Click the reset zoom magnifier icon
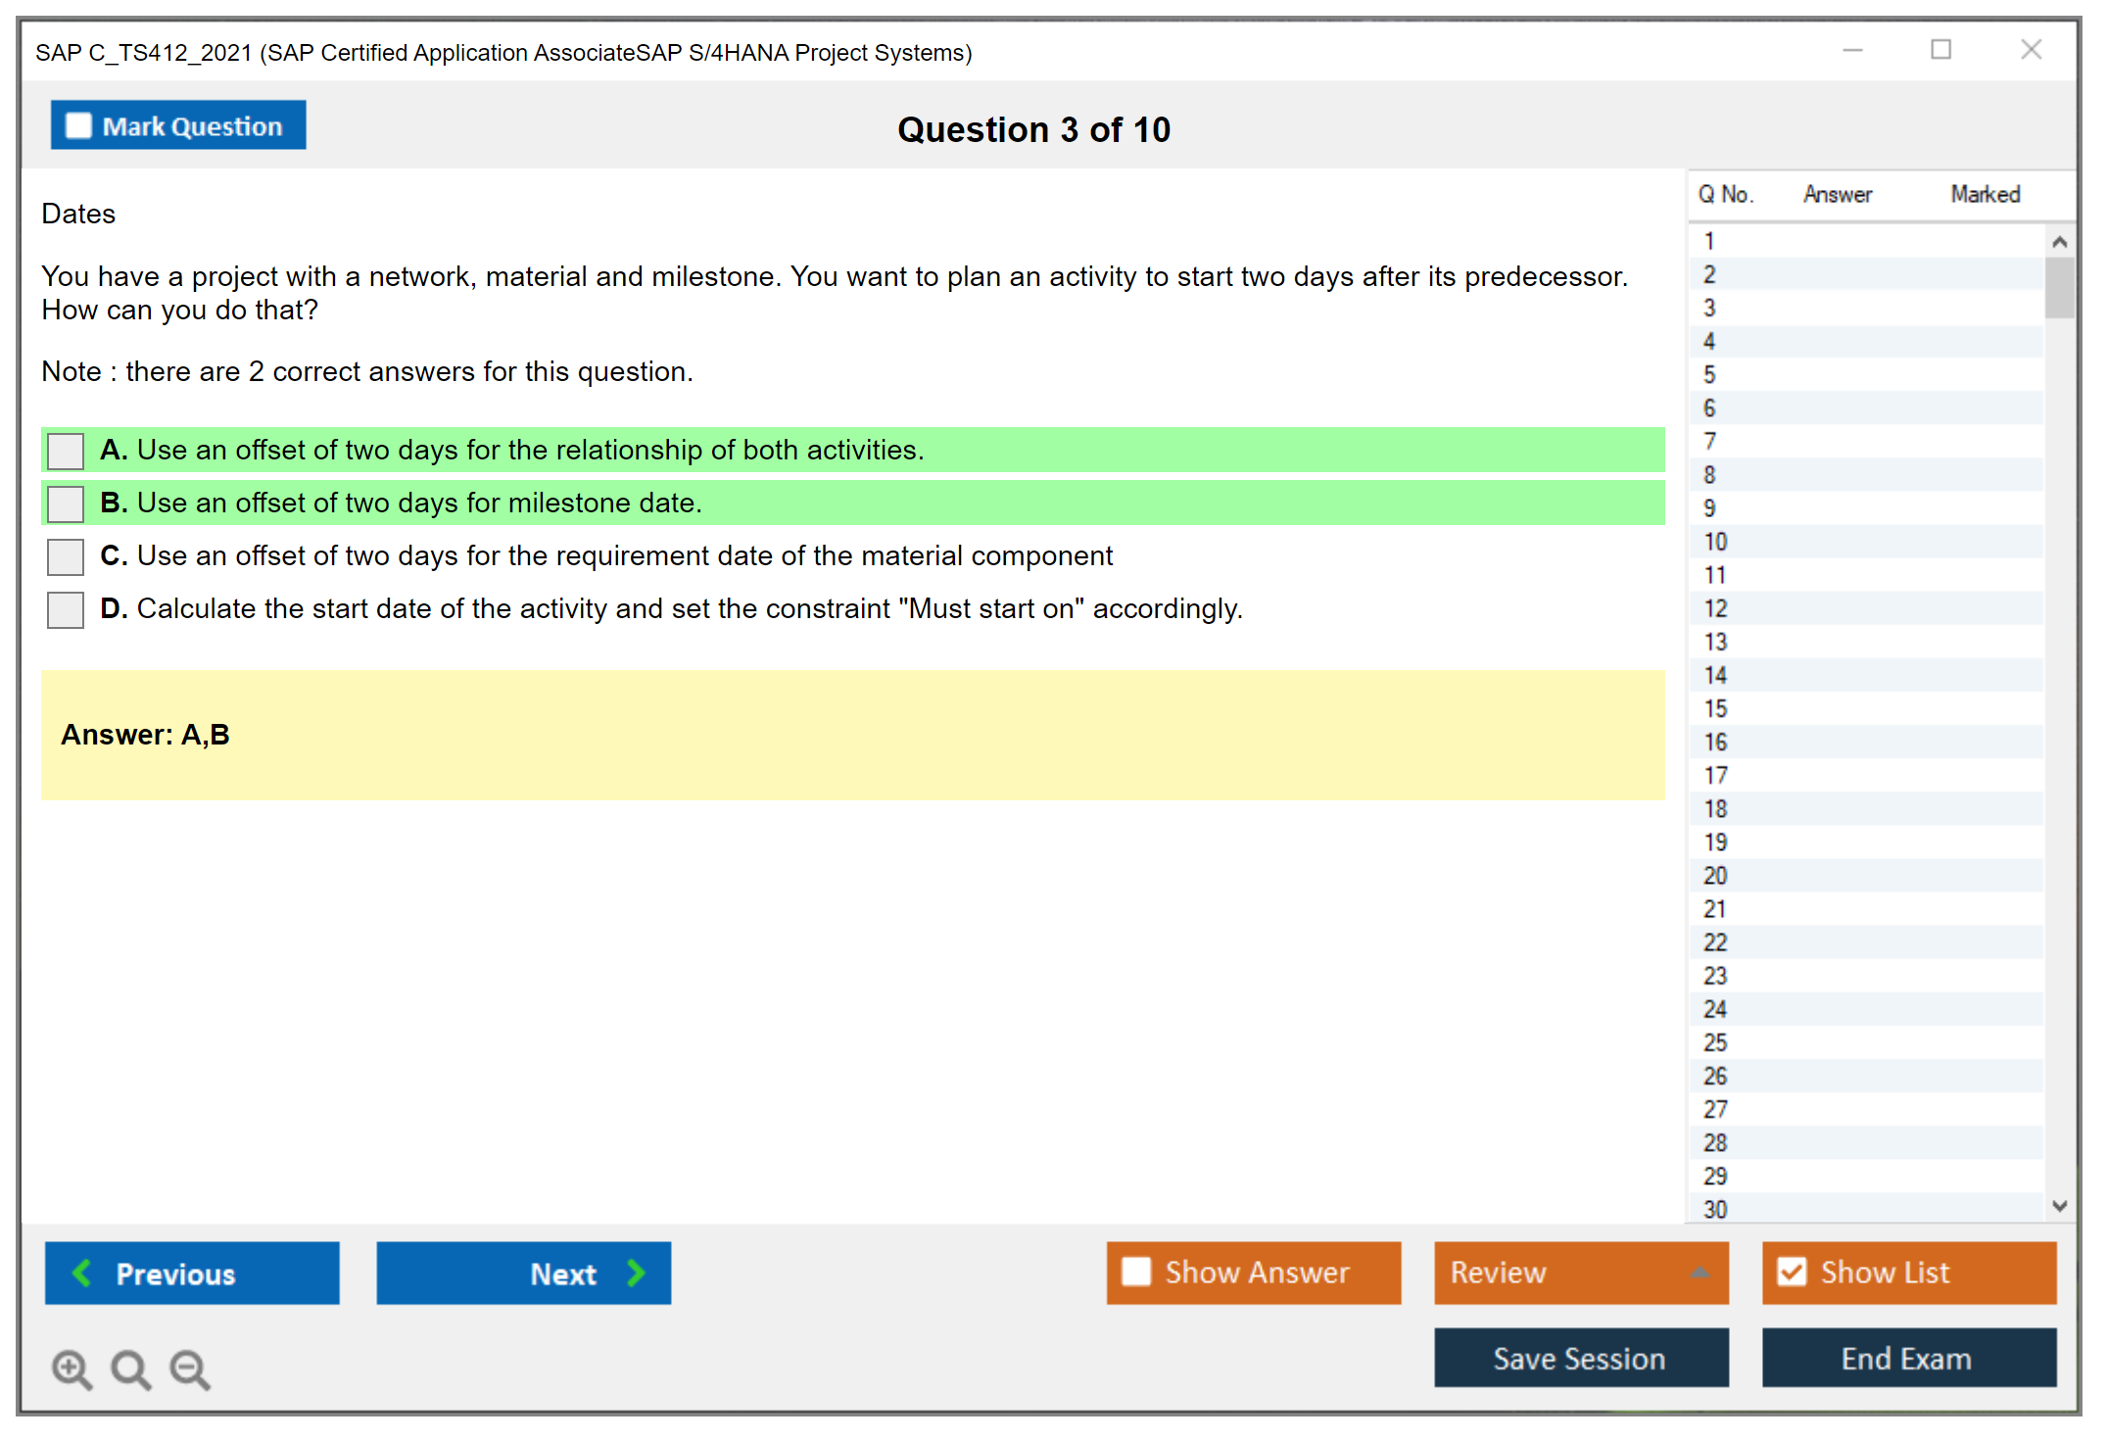Viewport: 2106px width, 1440px height. [x=130, y=1368]
